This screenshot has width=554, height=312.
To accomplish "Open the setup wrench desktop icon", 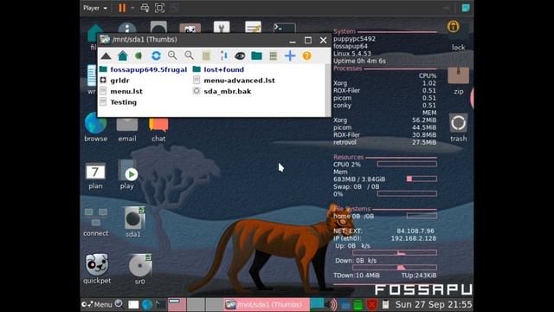I will [222, 27].
